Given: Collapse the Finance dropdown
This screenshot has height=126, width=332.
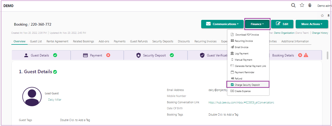Looking at the screenshot, I should click(257, 24).
